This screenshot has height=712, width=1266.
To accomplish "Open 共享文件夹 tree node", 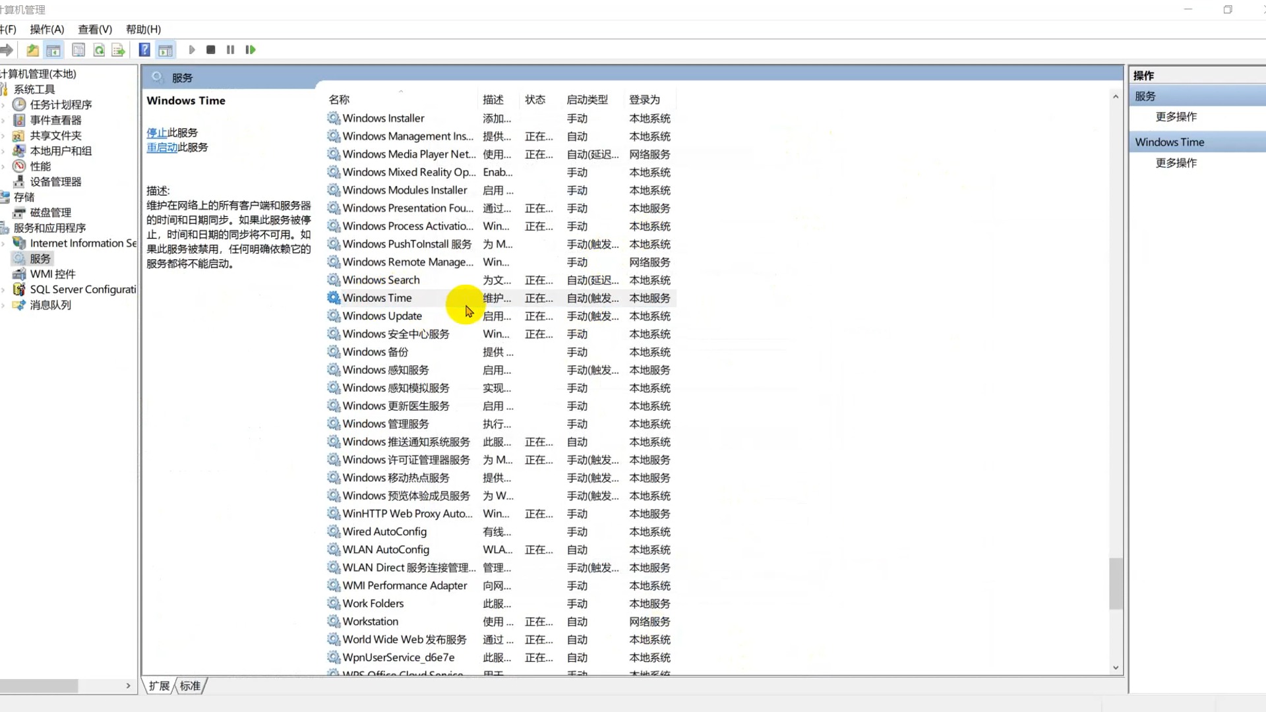I will pyautogui.click(x=55, y=136).
